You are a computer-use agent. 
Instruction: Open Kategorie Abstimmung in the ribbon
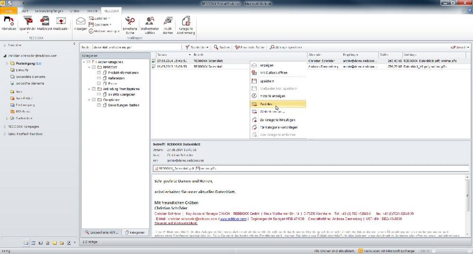click(x=185, y=25)
